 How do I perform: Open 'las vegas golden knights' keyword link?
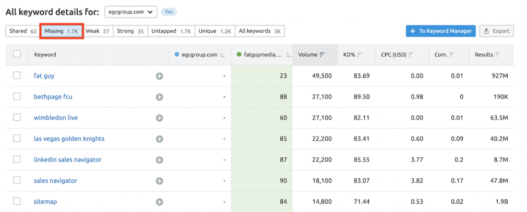pos(69,139)
